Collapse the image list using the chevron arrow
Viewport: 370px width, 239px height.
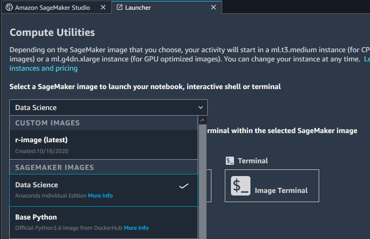(200, 107)
